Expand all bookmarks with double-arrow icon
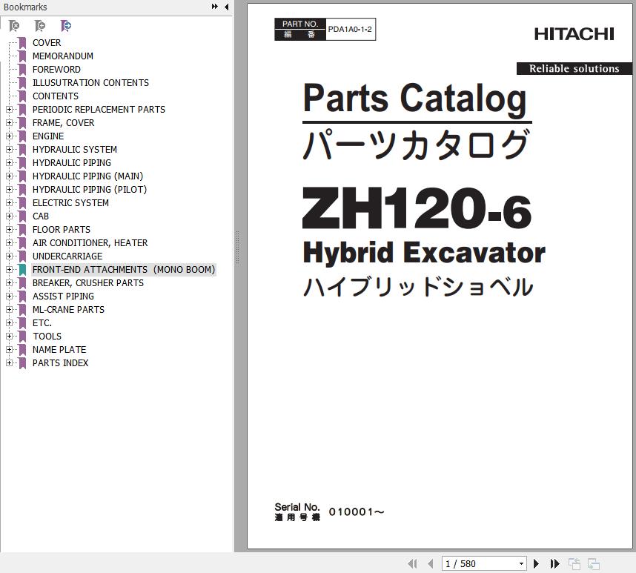 [x=214, y=7]
